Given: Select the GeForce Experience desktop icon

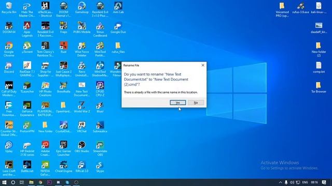Looking at the screenshot, I should point(27,109).
